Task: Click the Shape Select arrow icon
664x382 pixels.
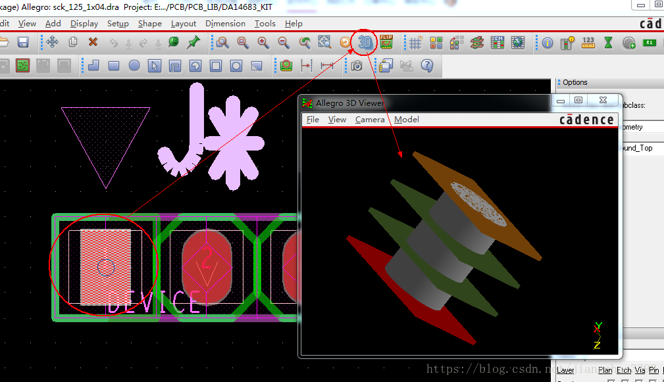Action: [x=155, y=66]
